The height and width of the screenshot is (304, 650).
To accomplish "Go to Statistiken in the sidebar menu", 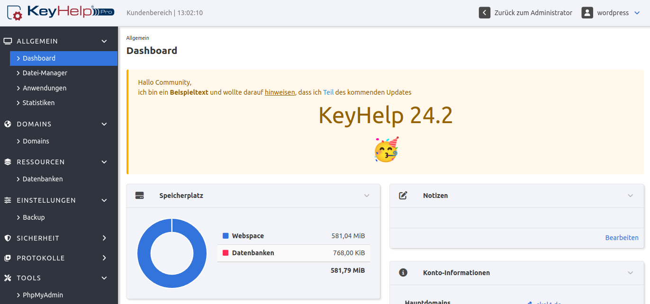I will [x=38, y=103].
